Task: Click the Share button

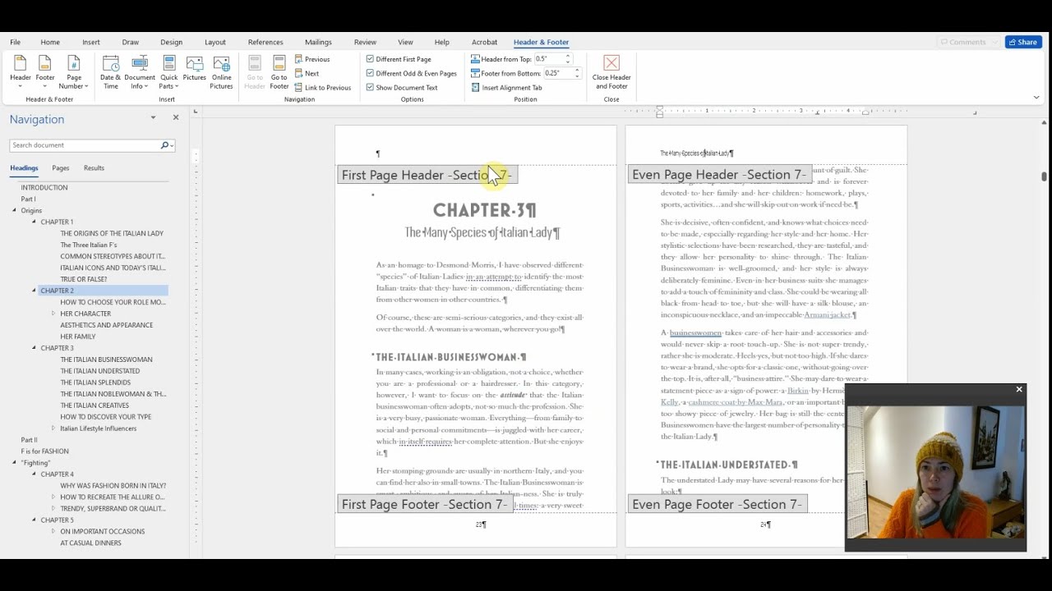Action: [x=1023, y=42]
